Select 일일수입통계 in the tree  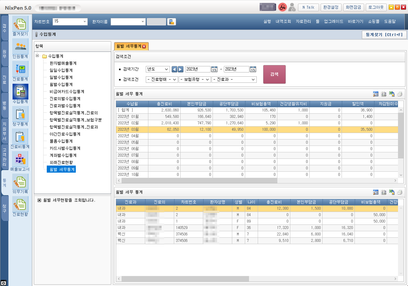[x=61, y=70]
